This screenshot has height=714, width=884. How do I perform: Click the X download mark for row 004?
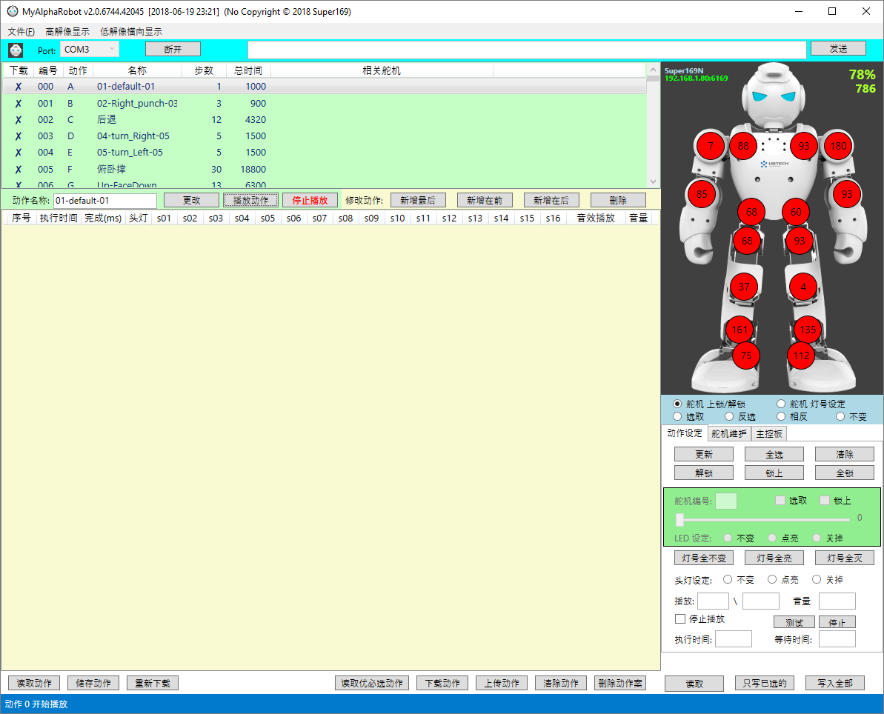point(18,153)
